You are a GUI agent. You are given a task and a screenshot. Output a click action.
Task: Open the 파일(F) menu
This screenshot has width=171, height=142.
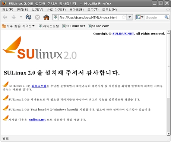[x=8, y=10]
